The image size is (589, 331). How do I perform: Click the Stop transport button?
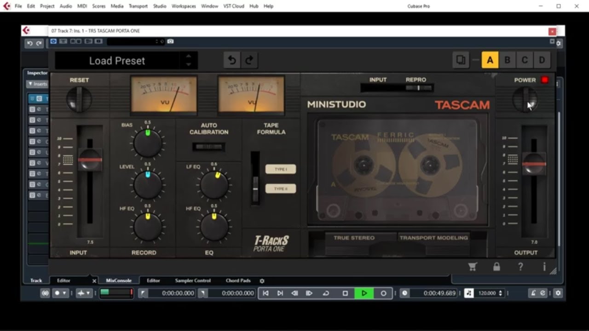point(345,293)
